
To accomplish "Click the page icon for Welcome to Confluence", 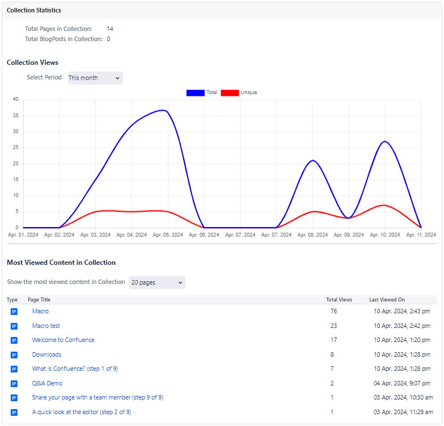I will 14,340.
